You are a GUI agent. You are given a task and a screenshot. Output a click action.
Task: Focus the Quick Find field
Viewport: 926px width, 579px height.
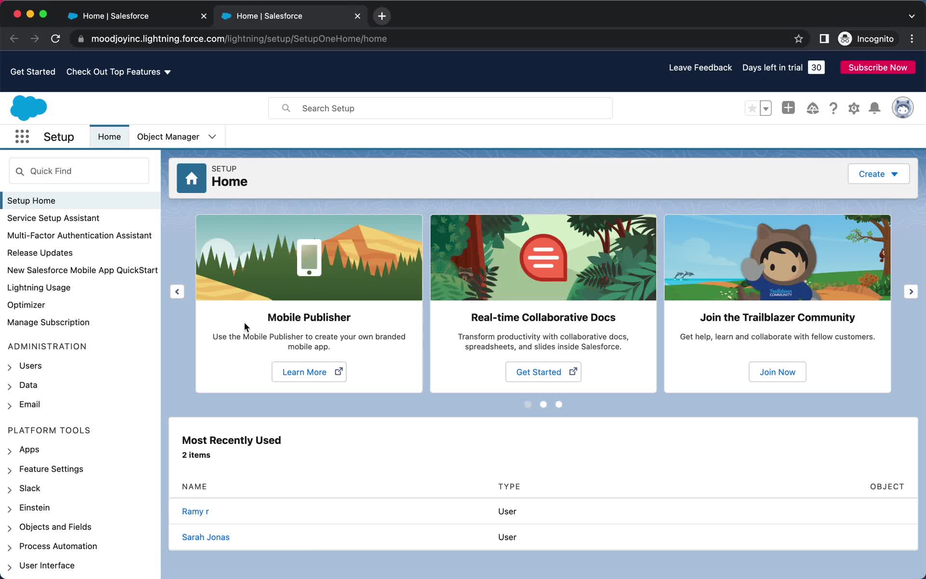[x=79, y=171]
